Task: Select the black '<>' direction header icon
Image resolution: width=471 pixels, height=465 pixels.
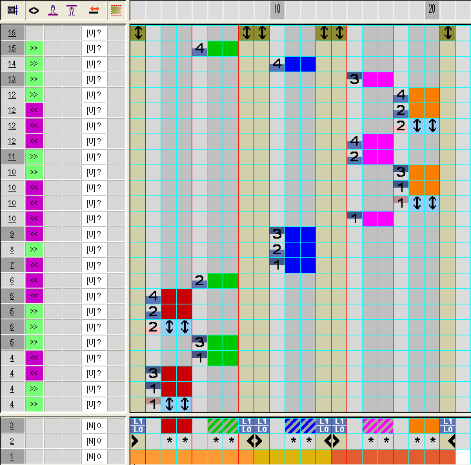Action: click(x=34, y=10)
